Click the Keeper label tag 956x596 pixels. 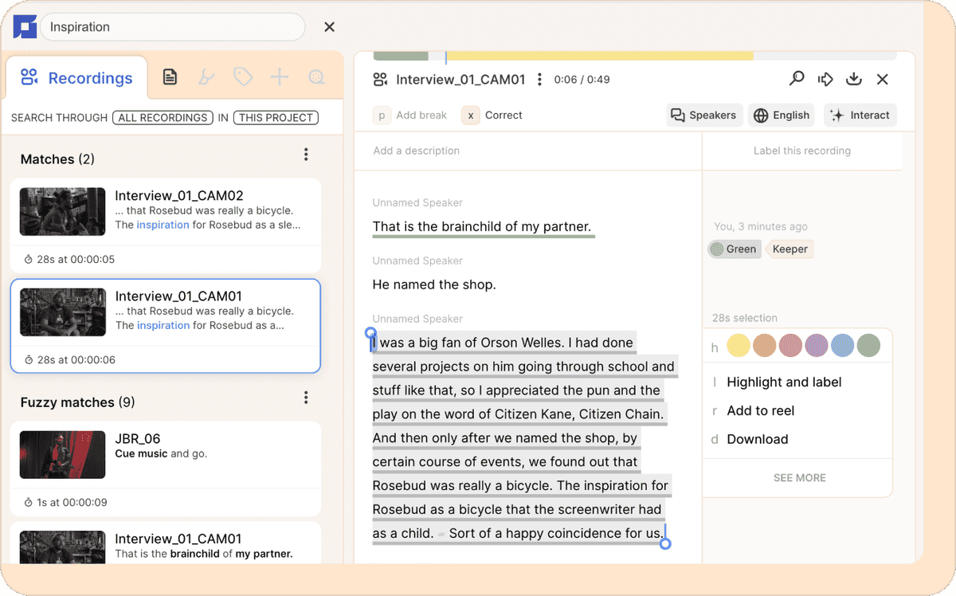[x=789, y=249]
